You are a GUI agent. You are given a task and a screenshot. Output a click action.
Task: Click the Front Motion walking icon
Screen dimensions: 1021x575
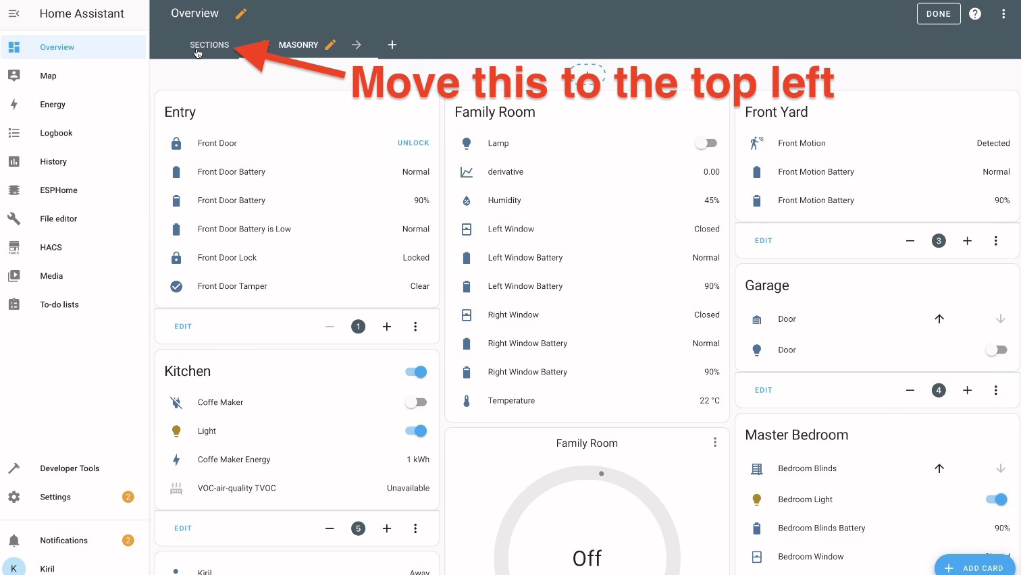(x=757, y=143)
